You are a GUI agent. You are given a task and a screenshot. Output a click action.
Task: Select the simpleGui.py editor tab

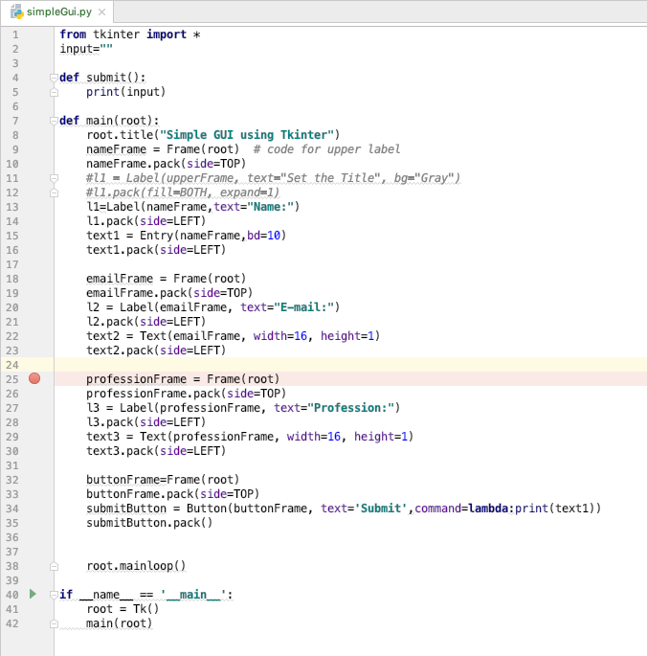tap(56, 11)
